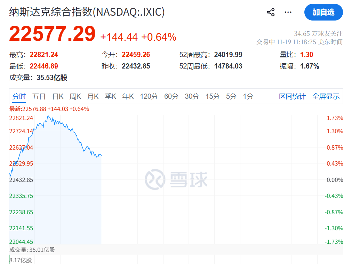The image size is (359, 264).
Task: Click the share icon
Action: click(271, 12)
